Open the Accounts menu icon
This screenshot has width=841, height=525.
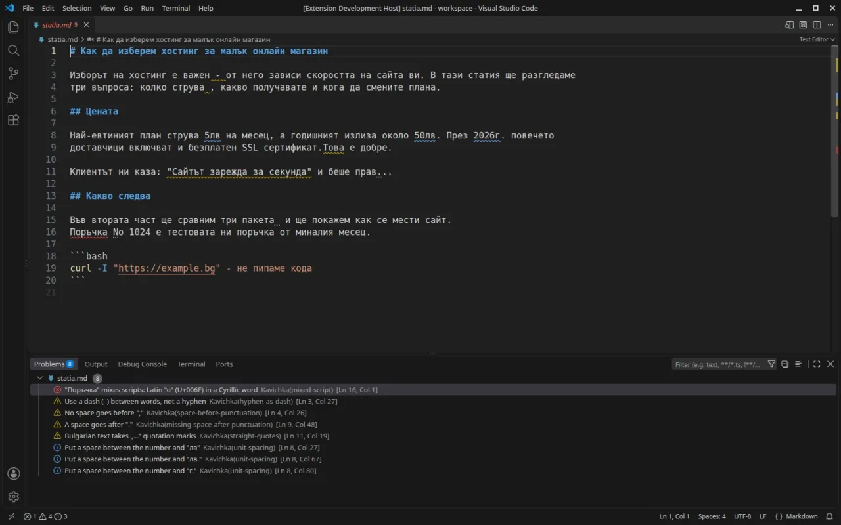tap(13, 474)
